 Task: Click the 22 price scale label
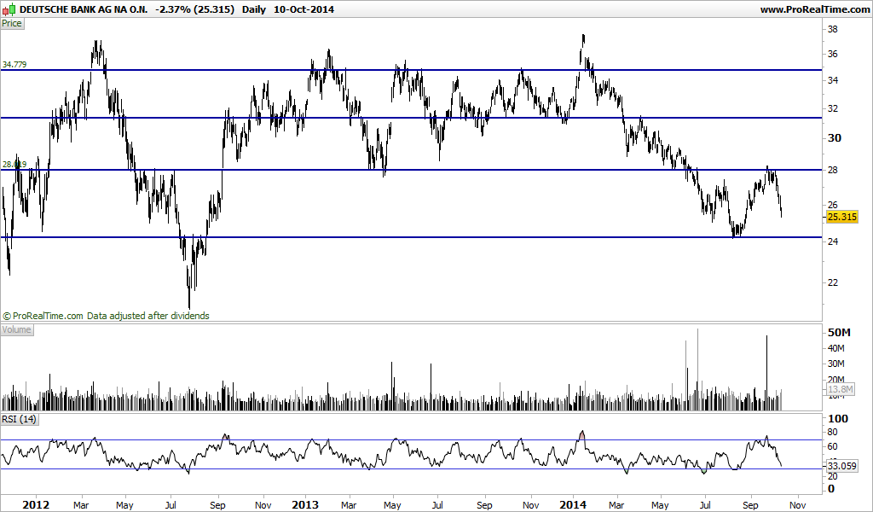833,282
